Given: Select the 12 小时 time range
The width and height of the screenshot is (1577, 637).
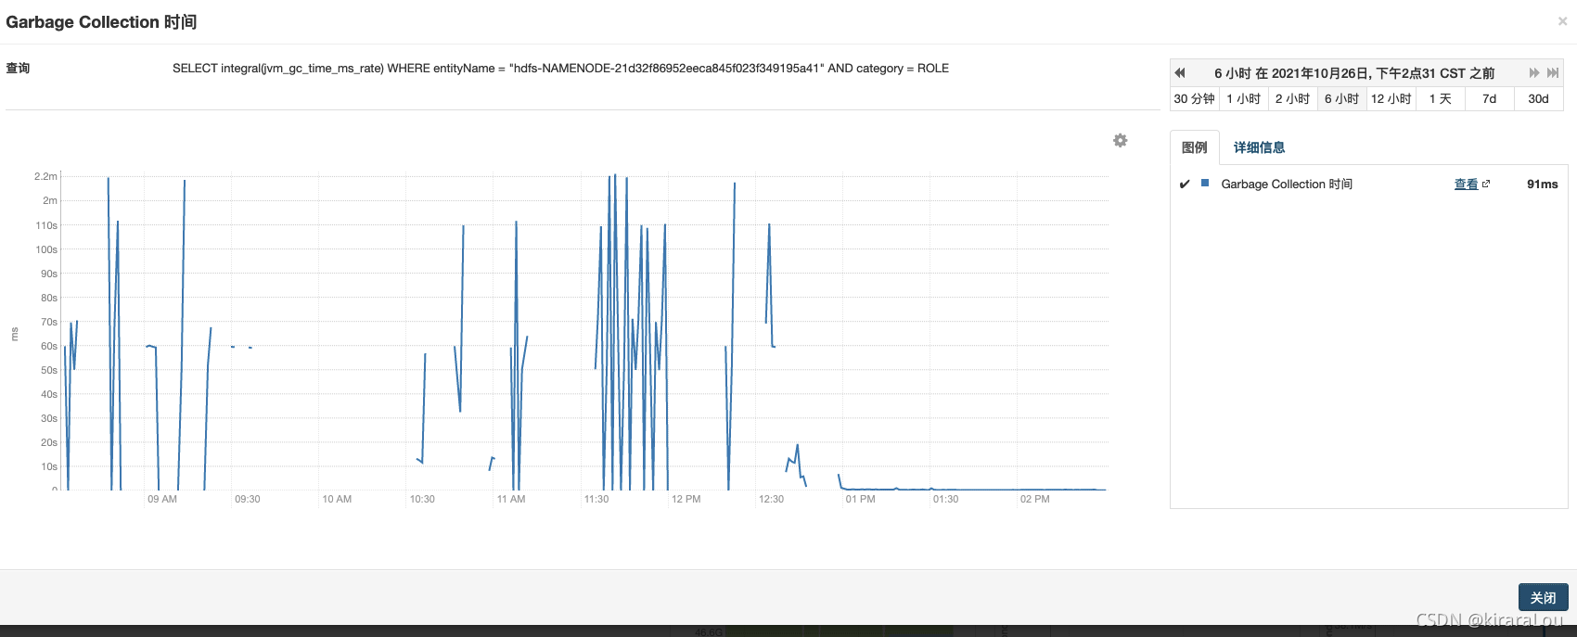Looking at the screenshot, I should click(x=1391, y=98).
